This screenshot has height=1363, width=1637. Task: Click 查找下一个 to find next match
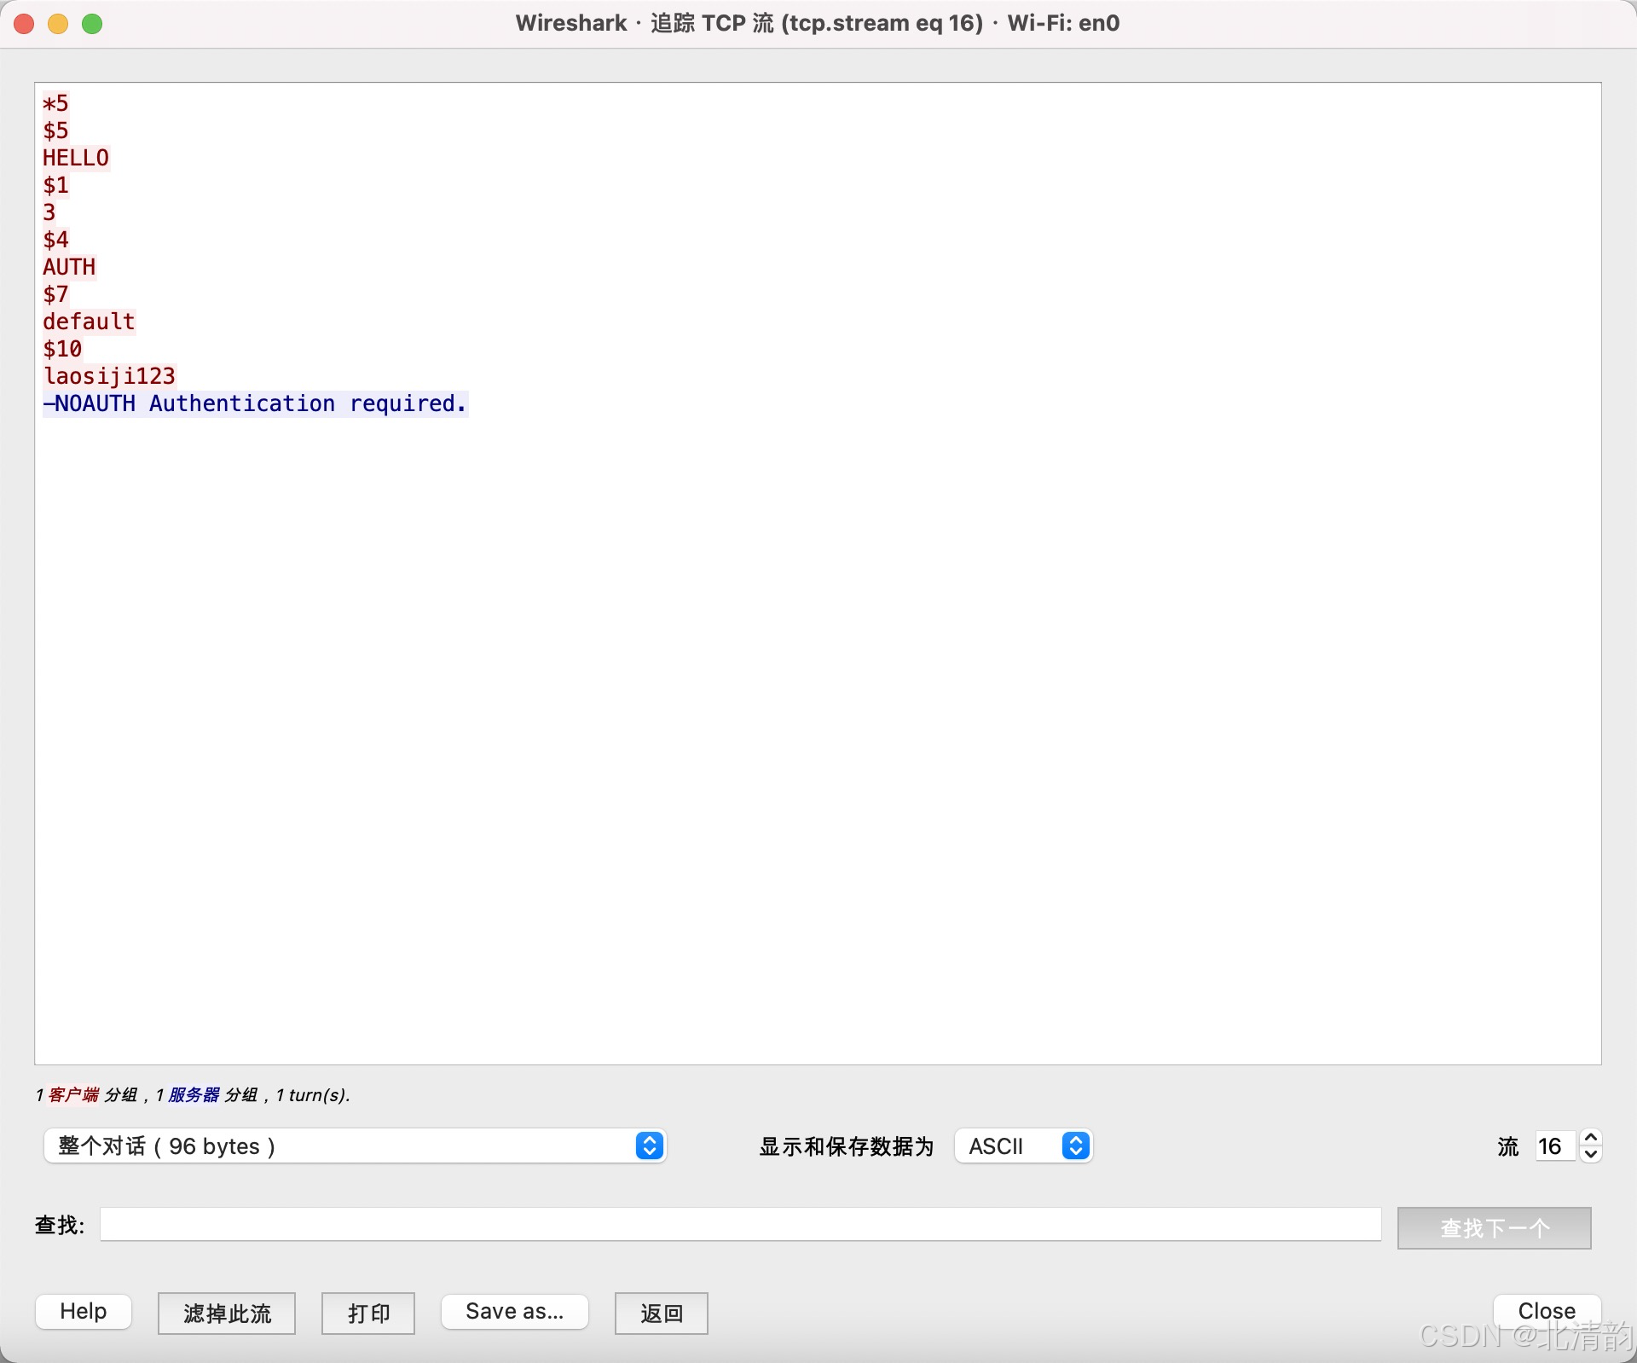coord(1493,1227)
